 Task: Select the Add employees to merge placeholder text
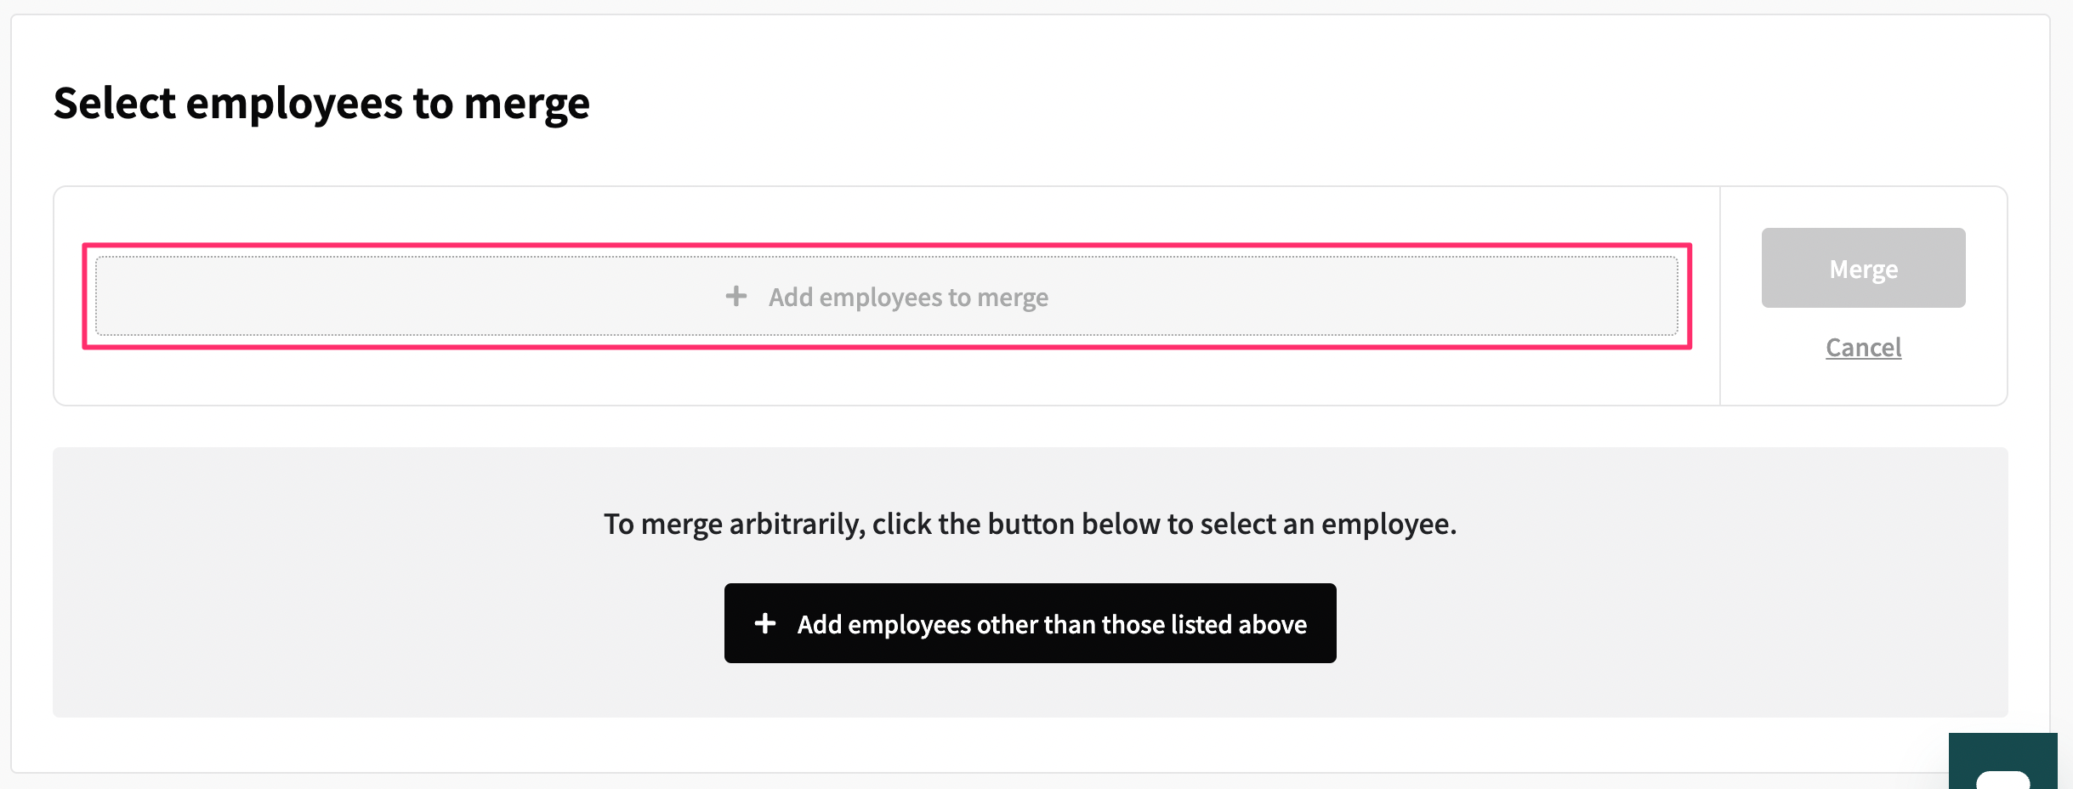pyautogui.click(x=908, y=298)
